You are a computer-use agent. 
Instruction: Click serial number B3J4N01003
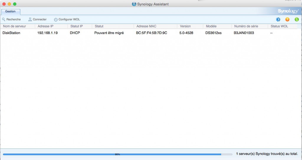coord(244,33)
